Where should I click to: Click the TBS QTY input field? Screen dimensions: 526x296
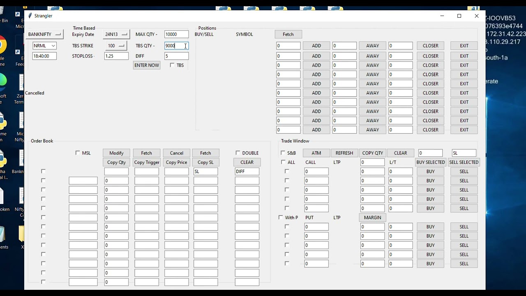point(176,46)
